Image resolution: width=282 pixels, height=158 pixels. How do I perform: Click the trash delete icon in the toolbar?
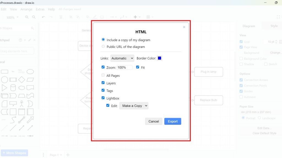61,17
